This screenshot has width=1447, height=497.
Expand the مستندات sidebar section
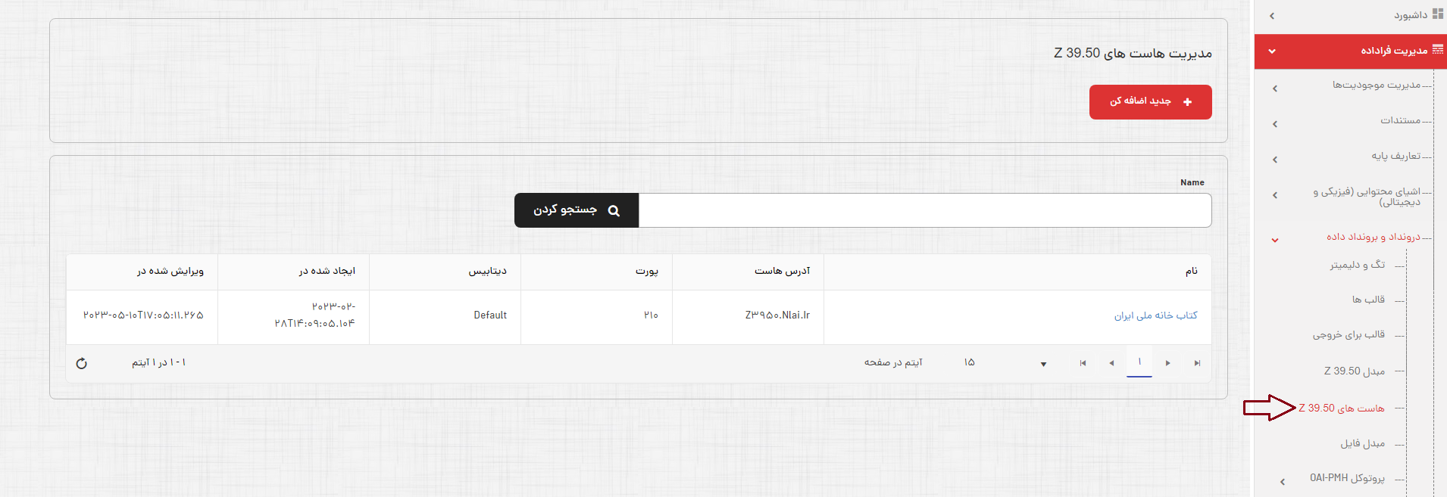coord(1275,124)
